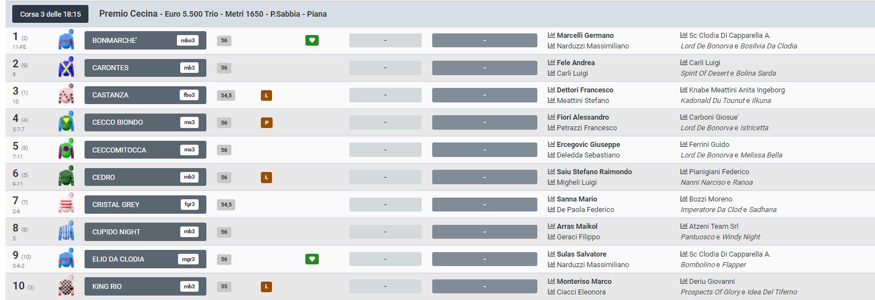
Task: Select the CUPIDO NIGHT horse button
Action: coord(145,232)
